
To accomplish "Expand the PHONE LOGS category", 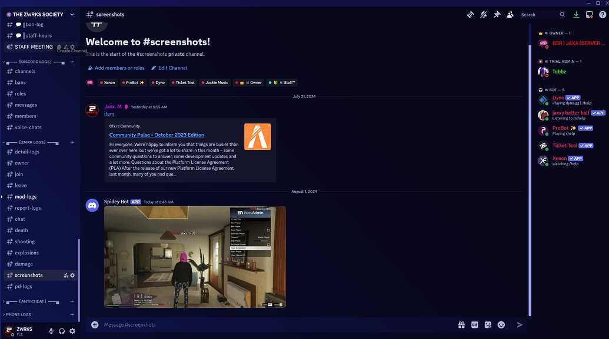I will click(25, 314).
